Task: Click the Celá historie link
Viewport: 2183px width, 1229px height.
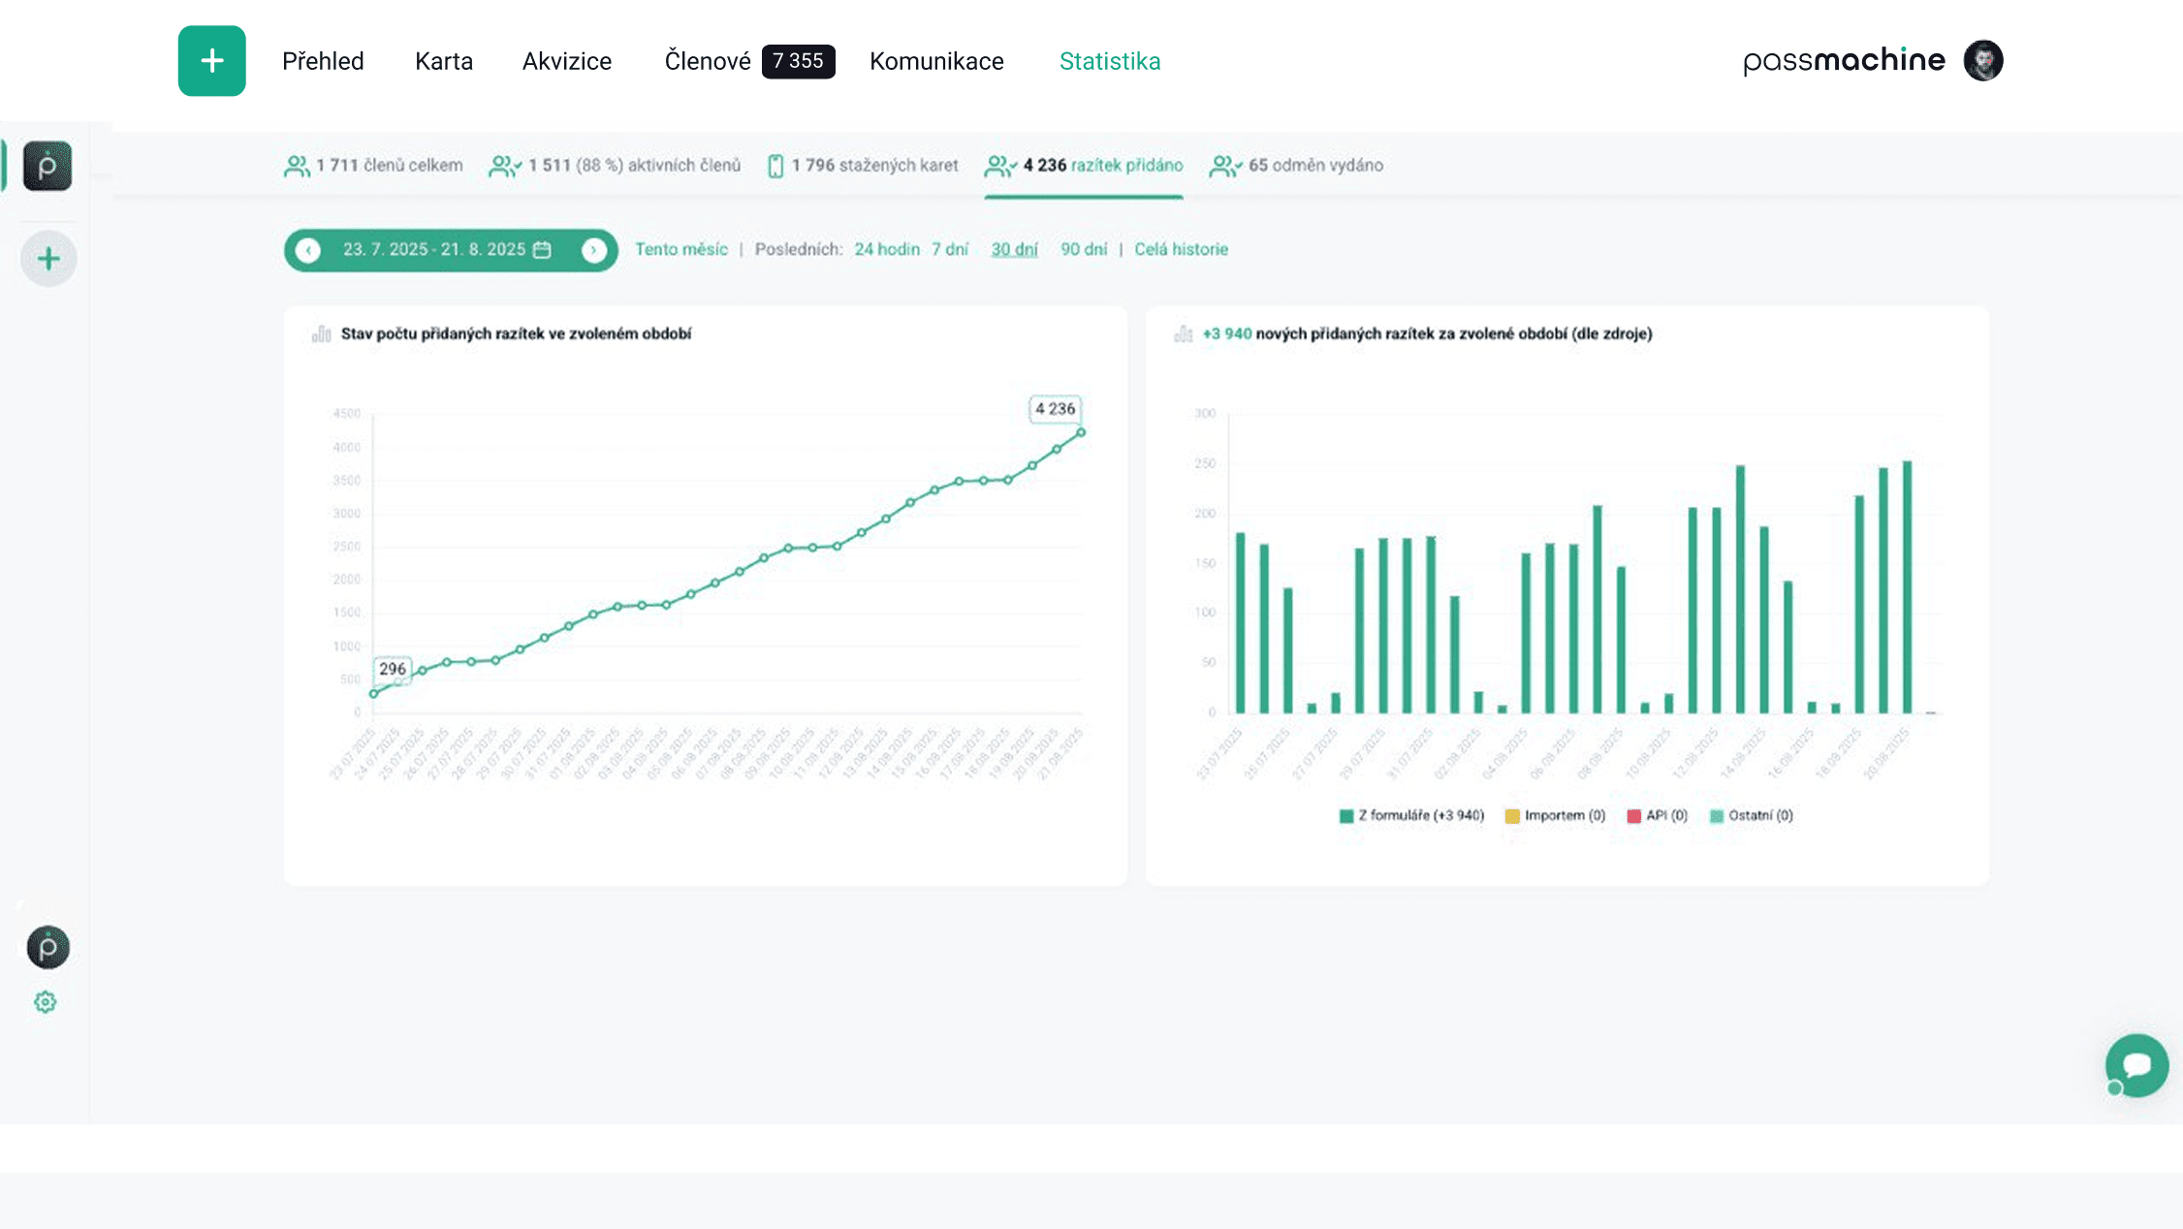Action: pos(1181,249)
